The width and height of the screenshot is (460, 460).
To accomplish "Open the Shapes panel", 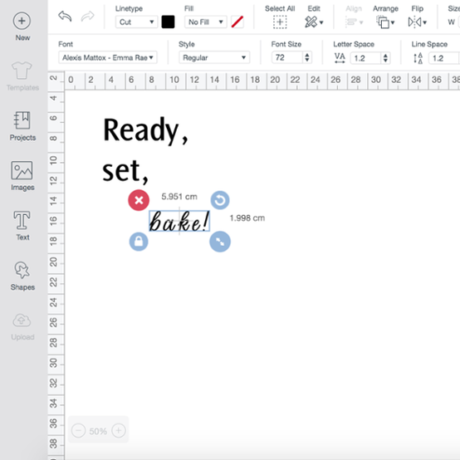I will coord(22,276).
